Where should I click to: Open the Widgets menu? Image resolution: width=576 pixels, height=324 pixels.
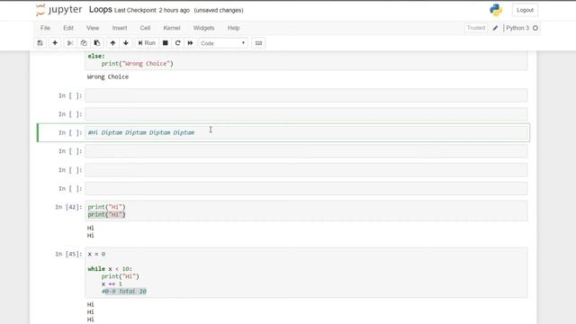click(x=203, y=28)
